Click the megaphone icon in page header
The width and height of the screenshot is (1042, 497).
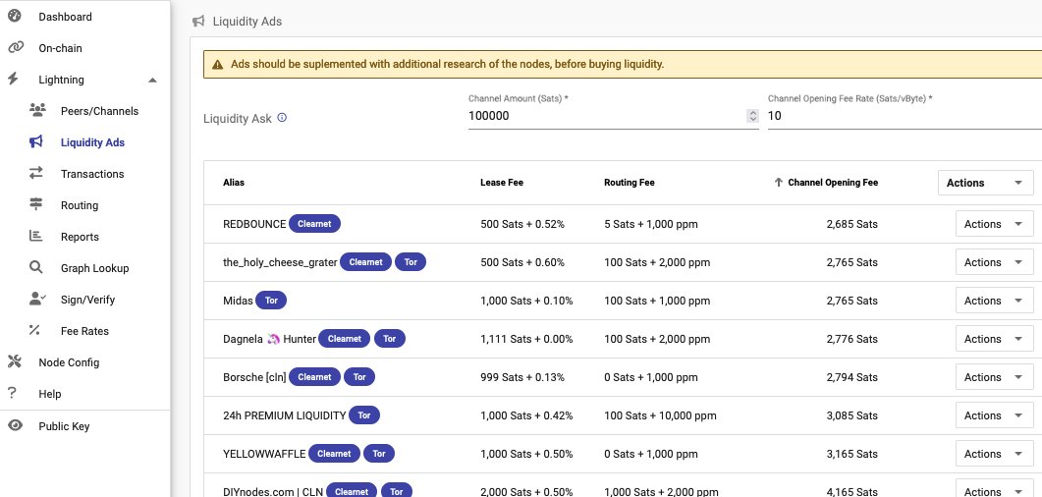198,22
